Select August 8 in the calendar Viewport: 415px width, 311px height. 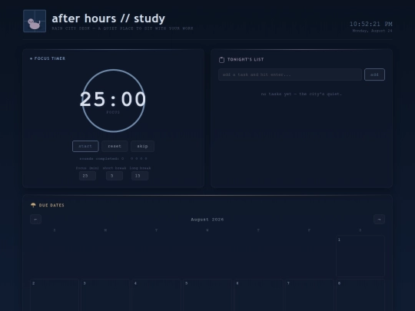point(360,295)
